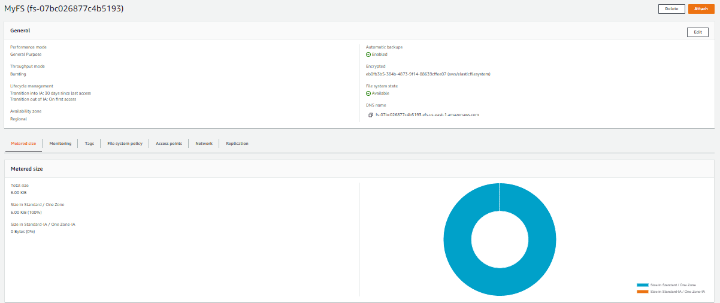Click the Enabled status text
This screenshot has width=720, height=303.
380,54
